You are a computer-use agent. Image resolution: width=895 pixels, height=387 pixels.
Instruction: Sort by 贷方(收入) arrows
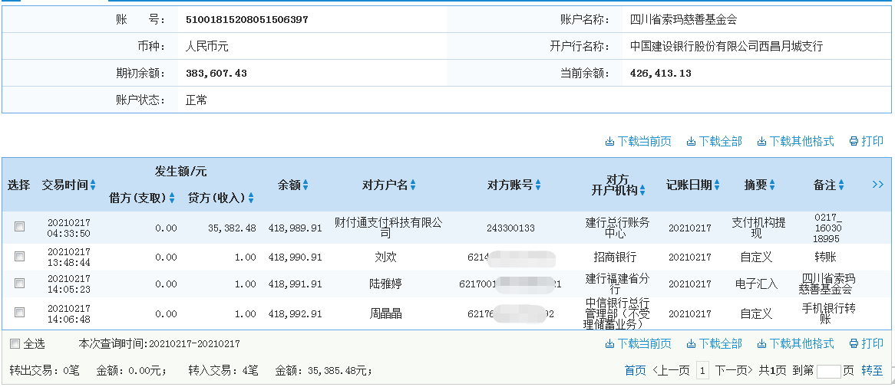coord(251,198)
